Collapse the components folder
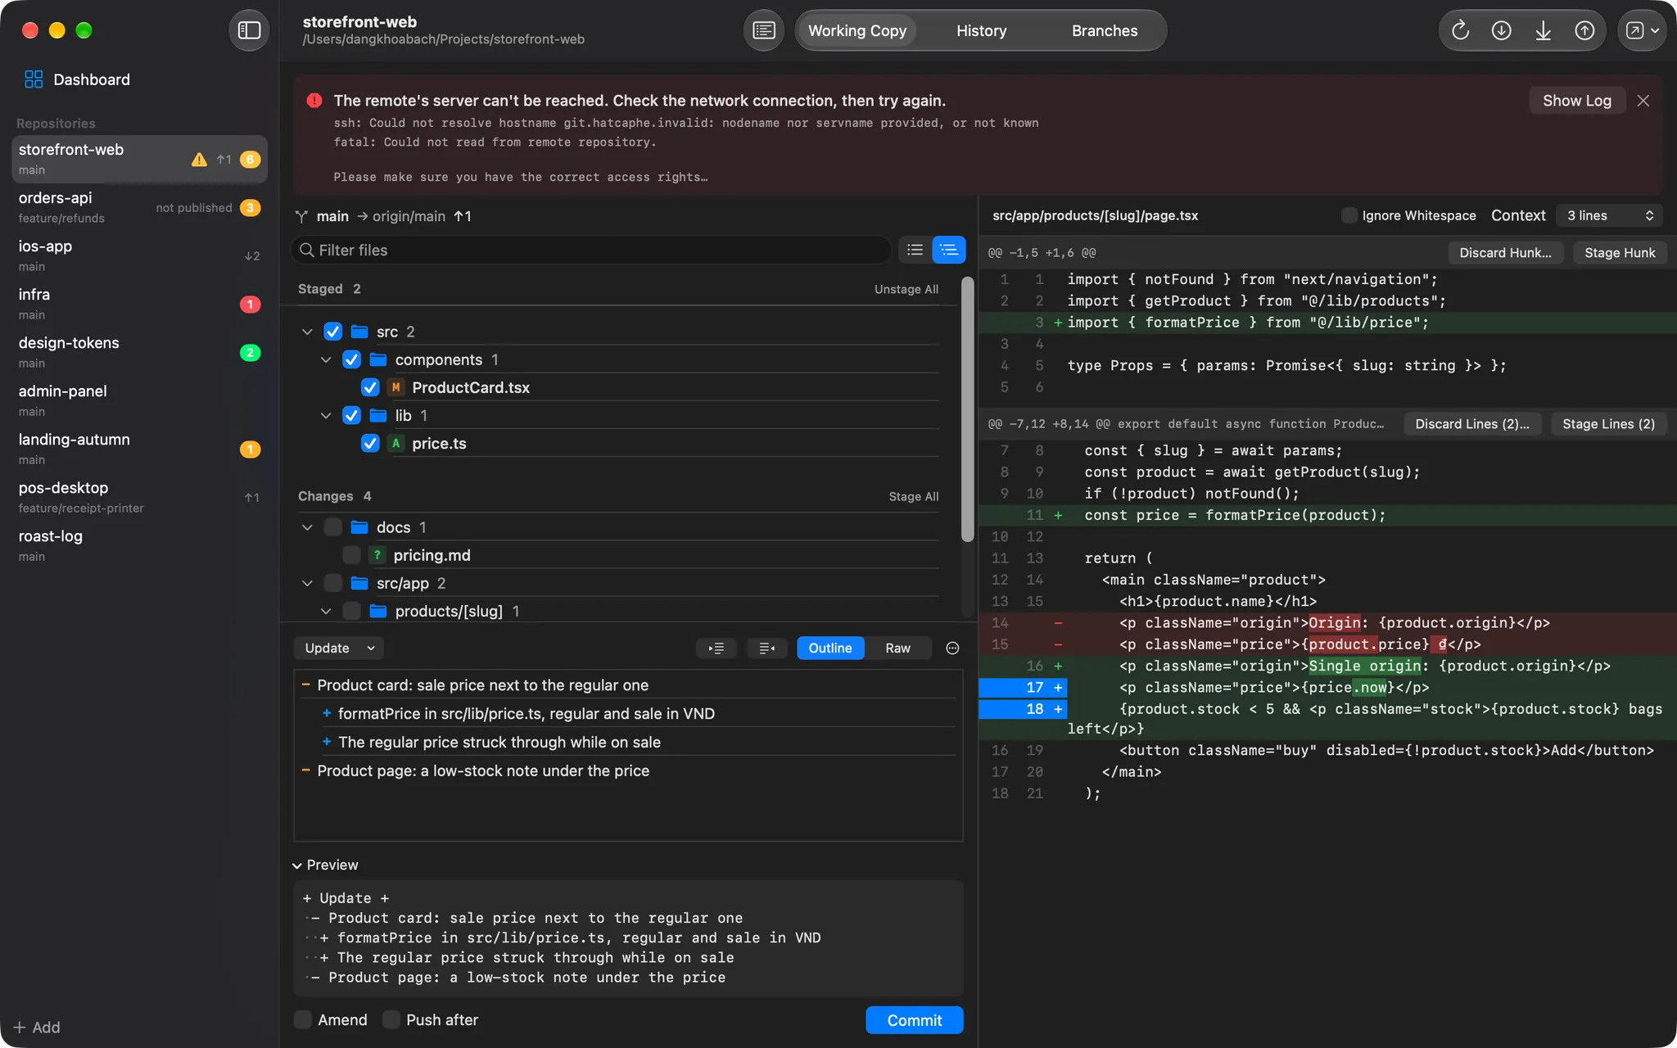Screen dimensions: 1677x1048 [326, 359]
